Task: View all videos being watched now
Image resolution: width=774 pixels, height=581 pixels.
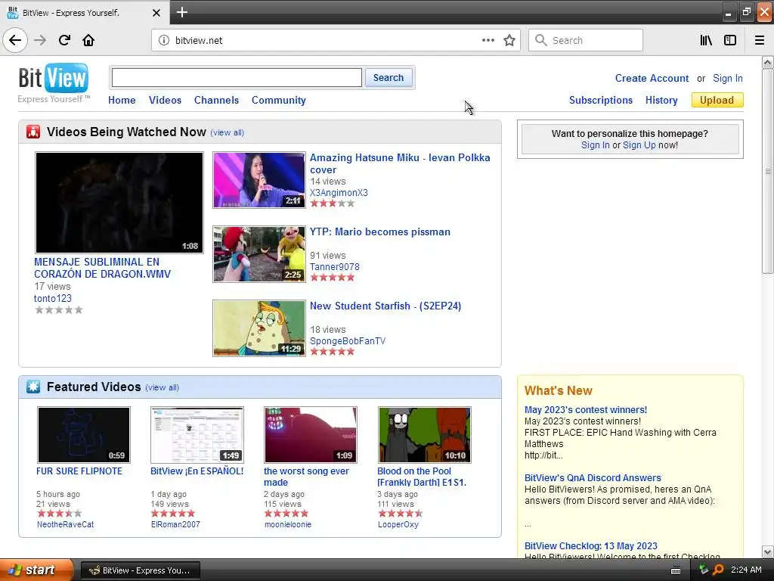Action: [x=227, y=132]
